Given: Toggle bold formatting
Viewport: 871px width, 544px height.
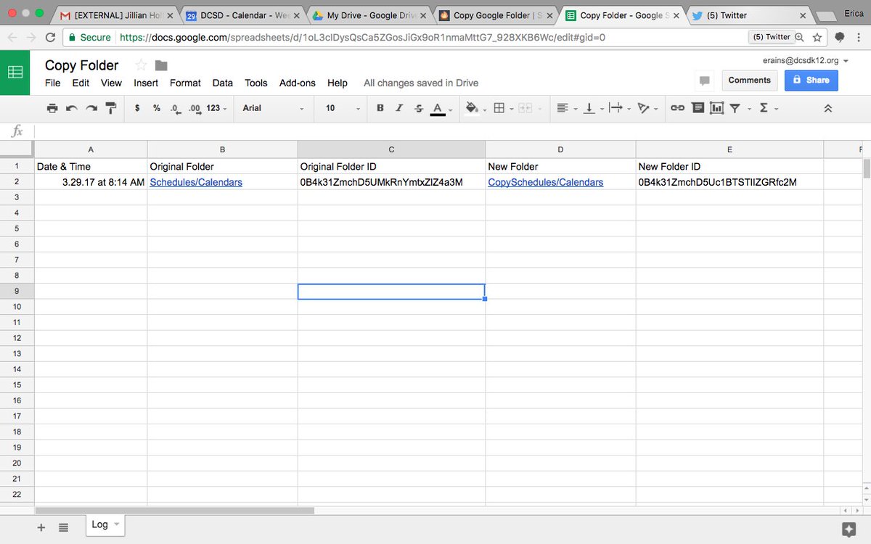Looking at the screenshot, I should pyautogui.click(x=380, y=108).
